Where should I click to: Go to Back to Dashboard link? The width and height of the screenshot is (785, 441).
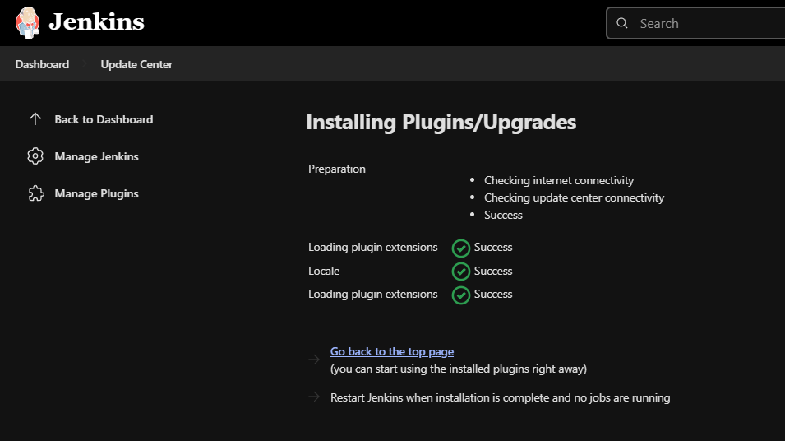[104, 119]
